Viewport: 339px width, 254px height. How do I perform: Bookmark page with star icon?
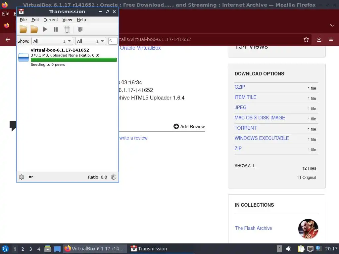click(306, 39)
